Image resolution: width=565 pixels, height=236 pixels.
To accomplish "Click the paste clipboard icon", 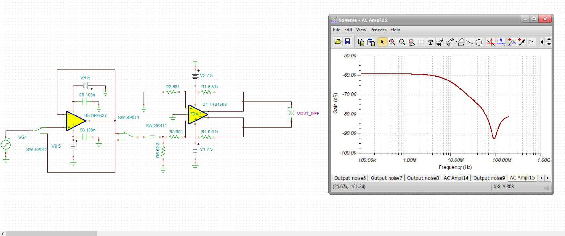I will (371, 42).
